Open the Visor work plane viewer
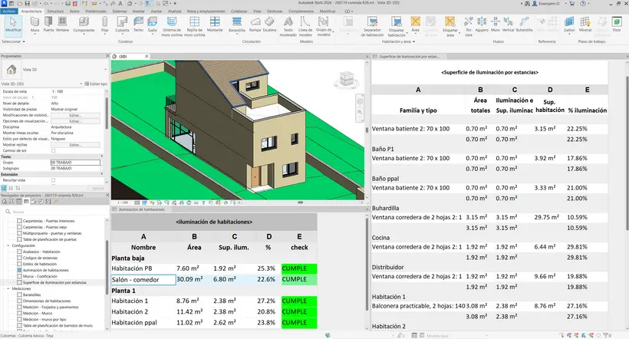 coord(617,24)
